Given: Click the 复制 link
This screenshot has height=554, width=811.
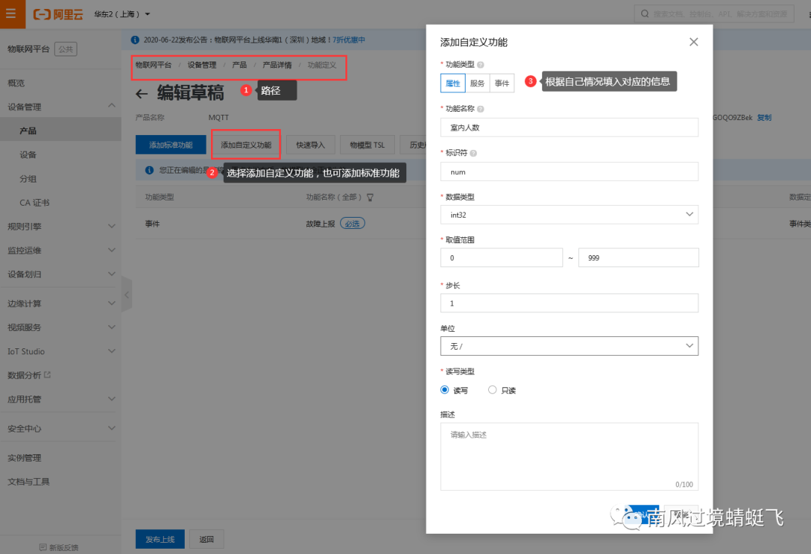Looking at the screenshot, I should [x=764, y=117].
